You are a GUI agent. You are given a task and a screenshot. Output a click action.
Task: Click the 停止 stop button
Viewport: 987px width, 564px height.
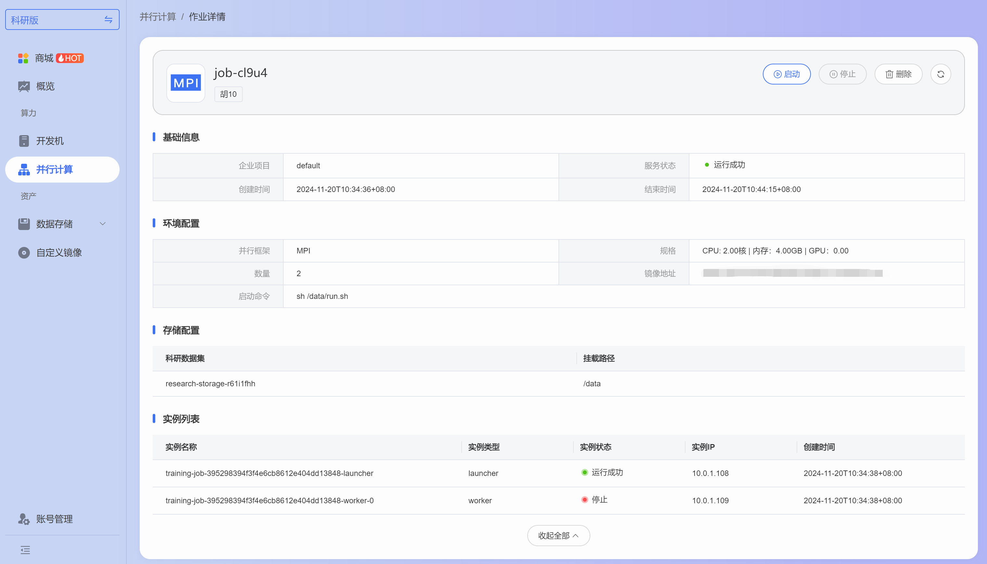point(842,74)
